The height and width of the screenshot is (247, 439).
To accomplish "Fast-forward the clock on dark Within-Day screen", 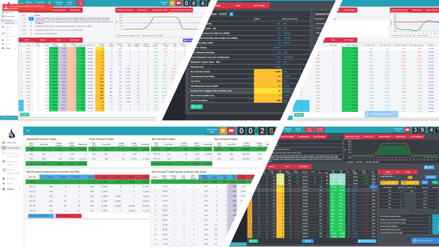I will 407,130.
